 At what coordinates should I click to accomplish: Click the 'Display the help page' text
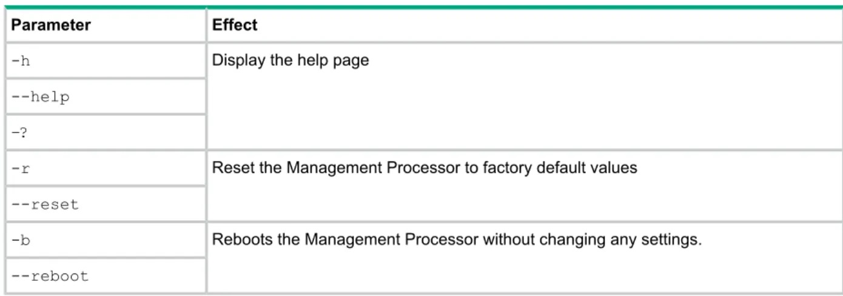click(291, 61)
